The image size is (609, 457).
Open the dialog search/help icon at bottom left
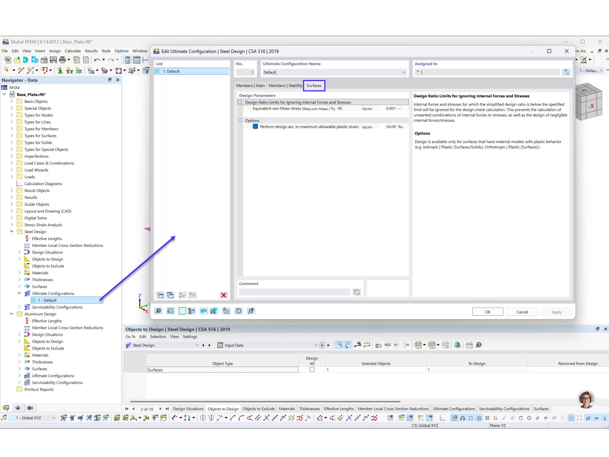(x=158, y=311)
